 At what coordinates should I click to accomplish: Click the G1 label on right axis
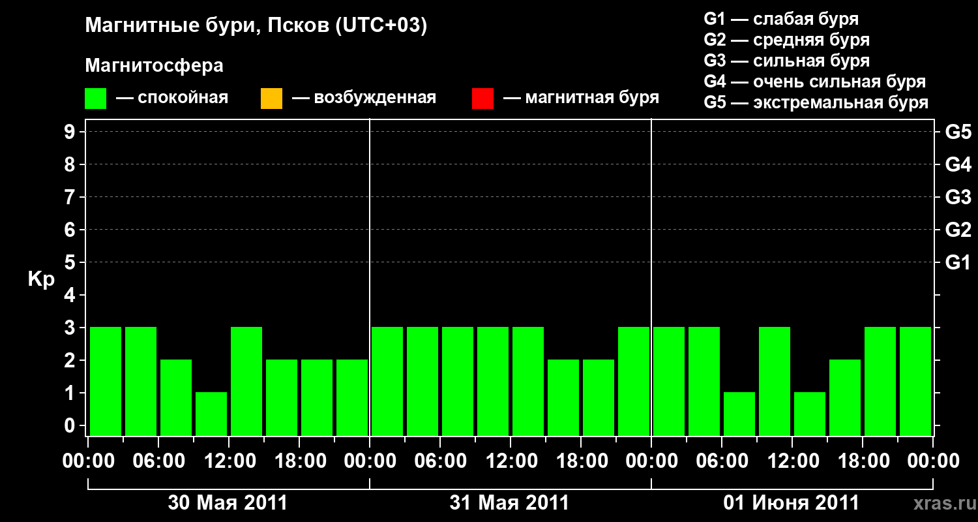pos(958,262)
